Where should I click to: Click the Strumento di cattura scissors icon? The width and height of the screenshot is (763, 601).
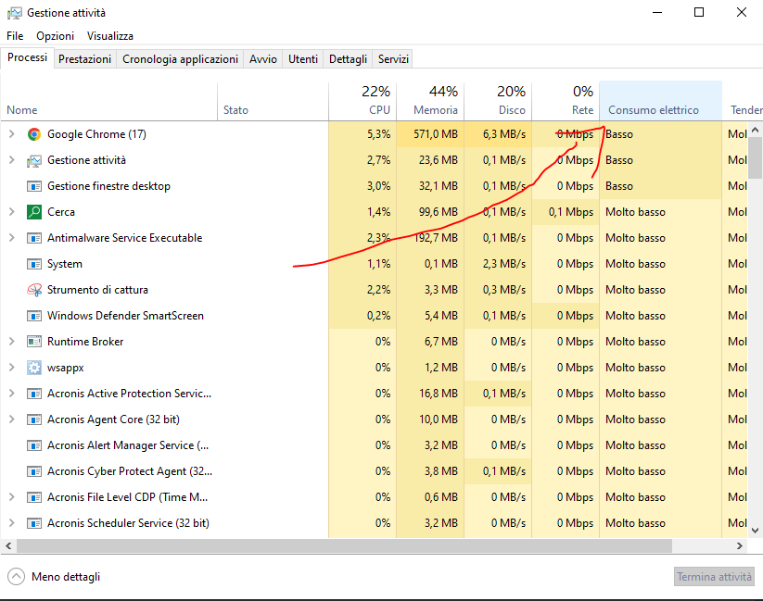click(x=34, y=290)
